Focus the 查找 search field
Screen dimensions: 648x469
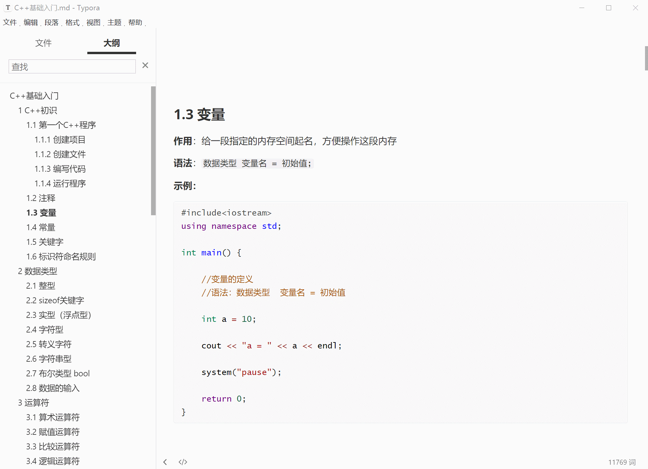coord(72,66)
